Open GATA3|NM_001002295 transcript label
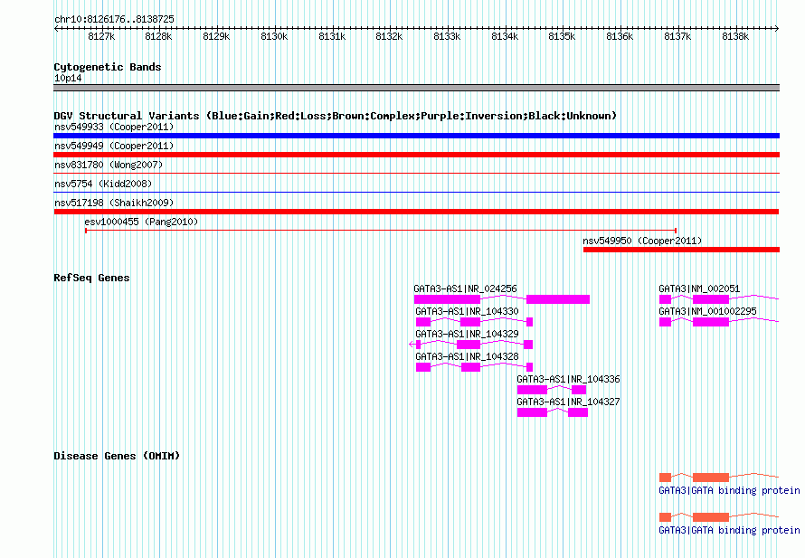 [707, 312]
